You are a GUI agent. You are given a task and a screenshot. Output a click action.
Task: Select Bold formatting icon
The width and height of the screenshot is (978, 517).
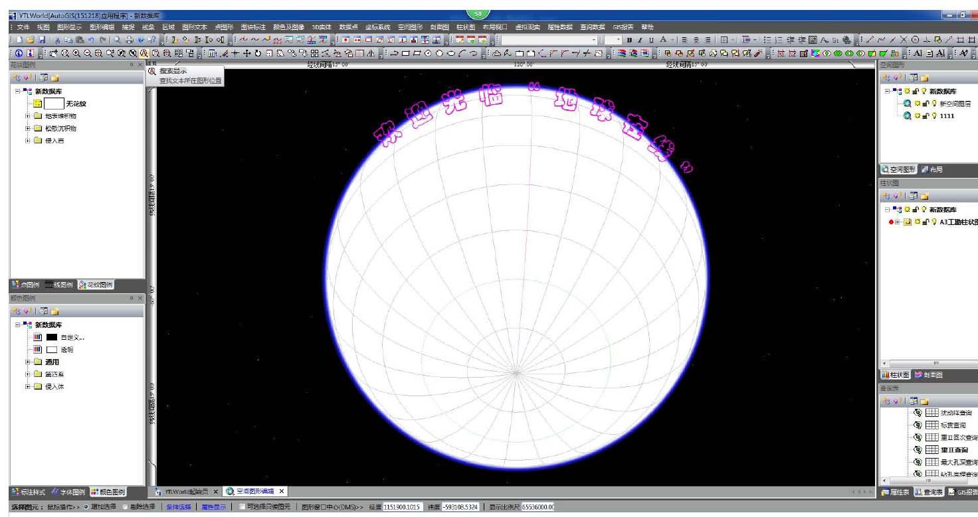[x=629, y=40]
